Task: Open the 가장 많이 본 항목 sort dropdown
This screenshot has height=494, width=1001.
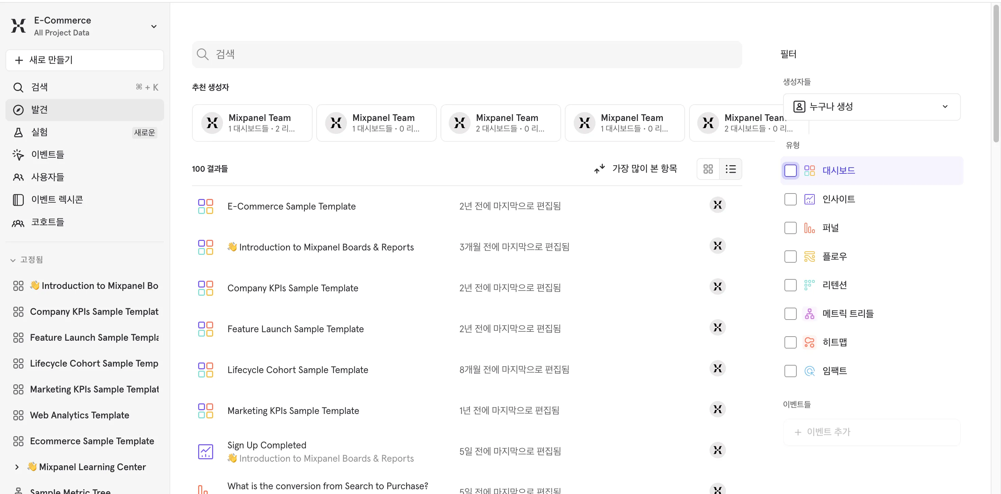Action: tap(636, 168)
